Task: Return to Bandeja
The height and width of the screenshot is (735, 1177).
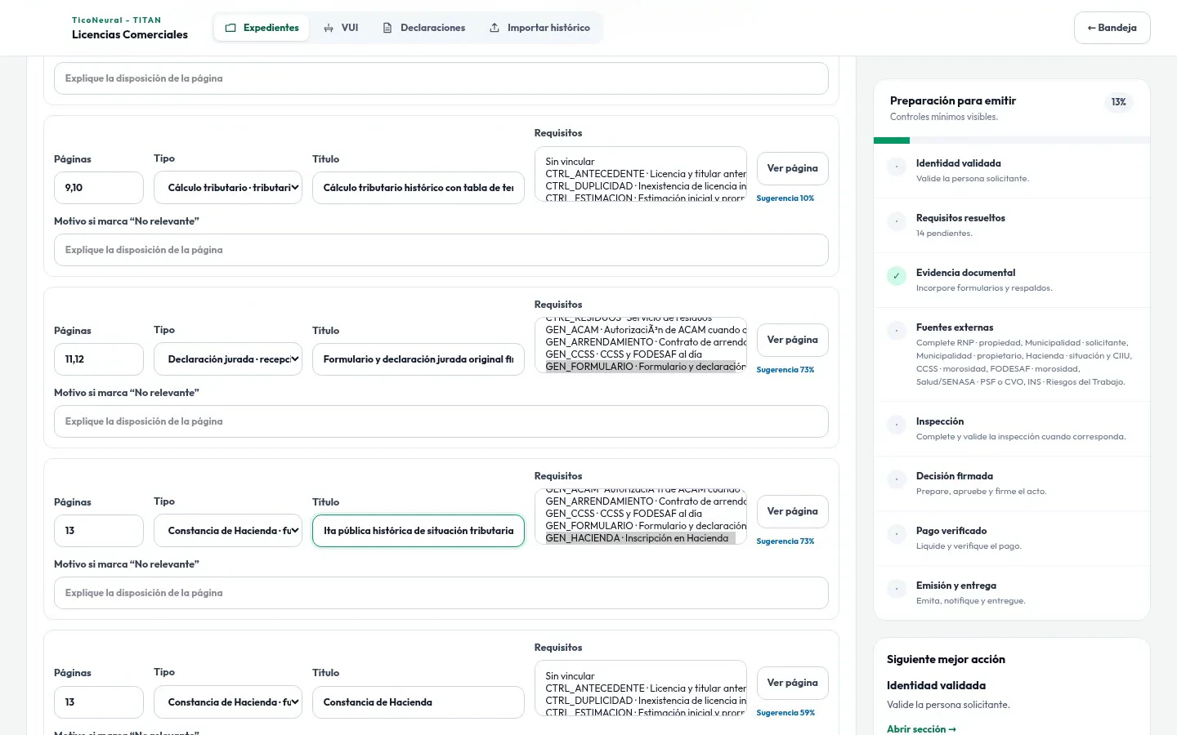Action: (1112, 28)
